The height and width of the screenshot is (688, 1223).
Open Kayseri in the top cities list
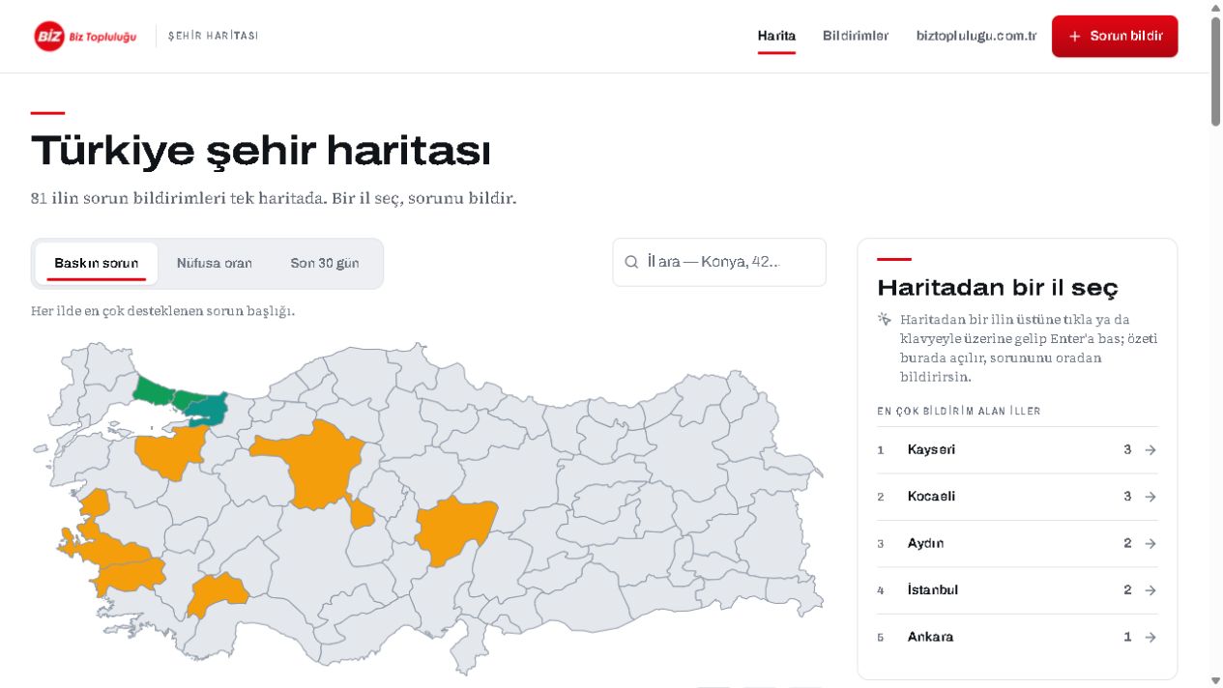coord(1017,449)
